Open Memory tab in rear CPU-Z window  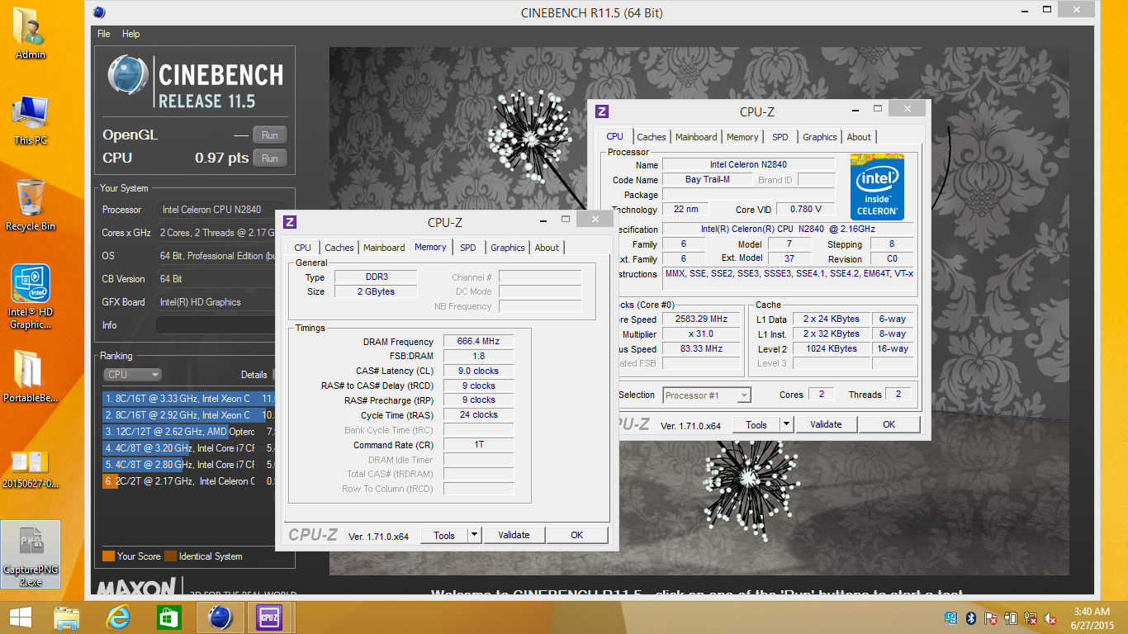(x=742, y=137)
